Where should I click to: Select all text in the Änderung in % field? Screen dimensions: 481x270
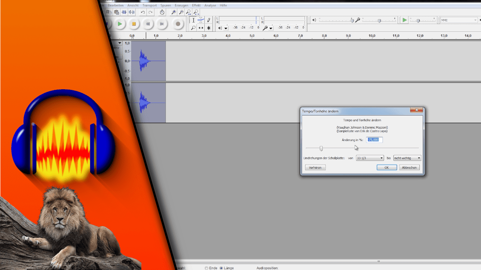click(x=374, y=139)
